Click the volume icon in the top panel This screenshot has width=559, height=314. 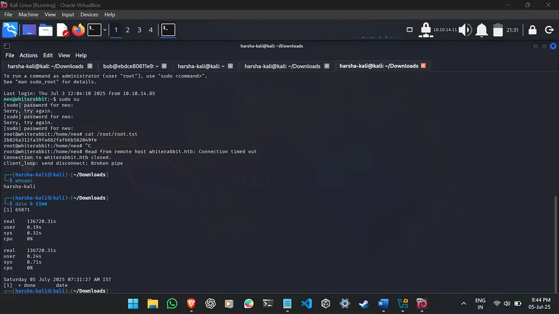[x=463, y=29]
